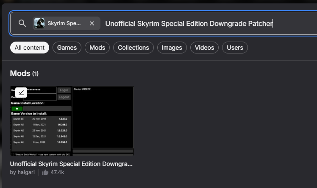Screen dimensions: 317x188
Task: Switch to the Videos filter tab
Action: click(204, 48)
